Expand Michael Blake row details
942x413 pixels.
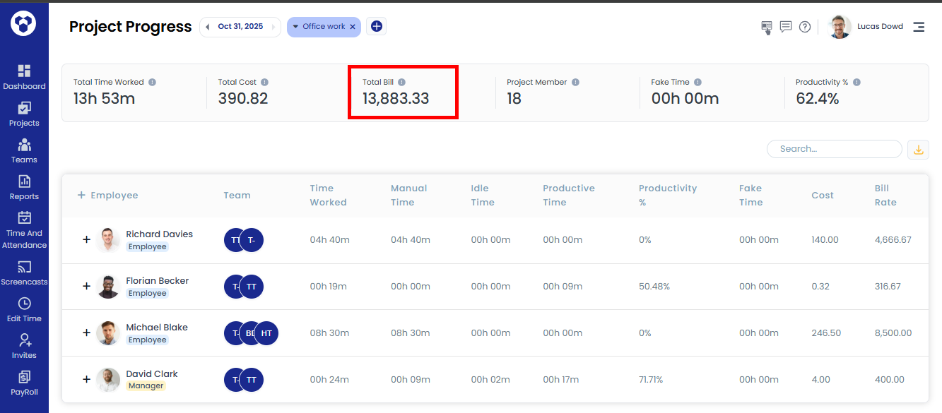[87, 333]
